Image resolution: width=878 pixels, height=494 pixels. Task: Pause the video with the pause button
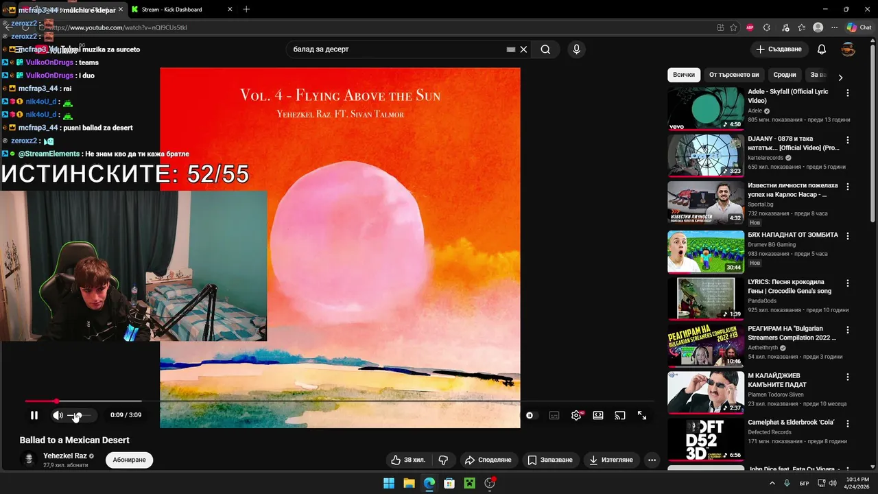click(x=34, y=415)
